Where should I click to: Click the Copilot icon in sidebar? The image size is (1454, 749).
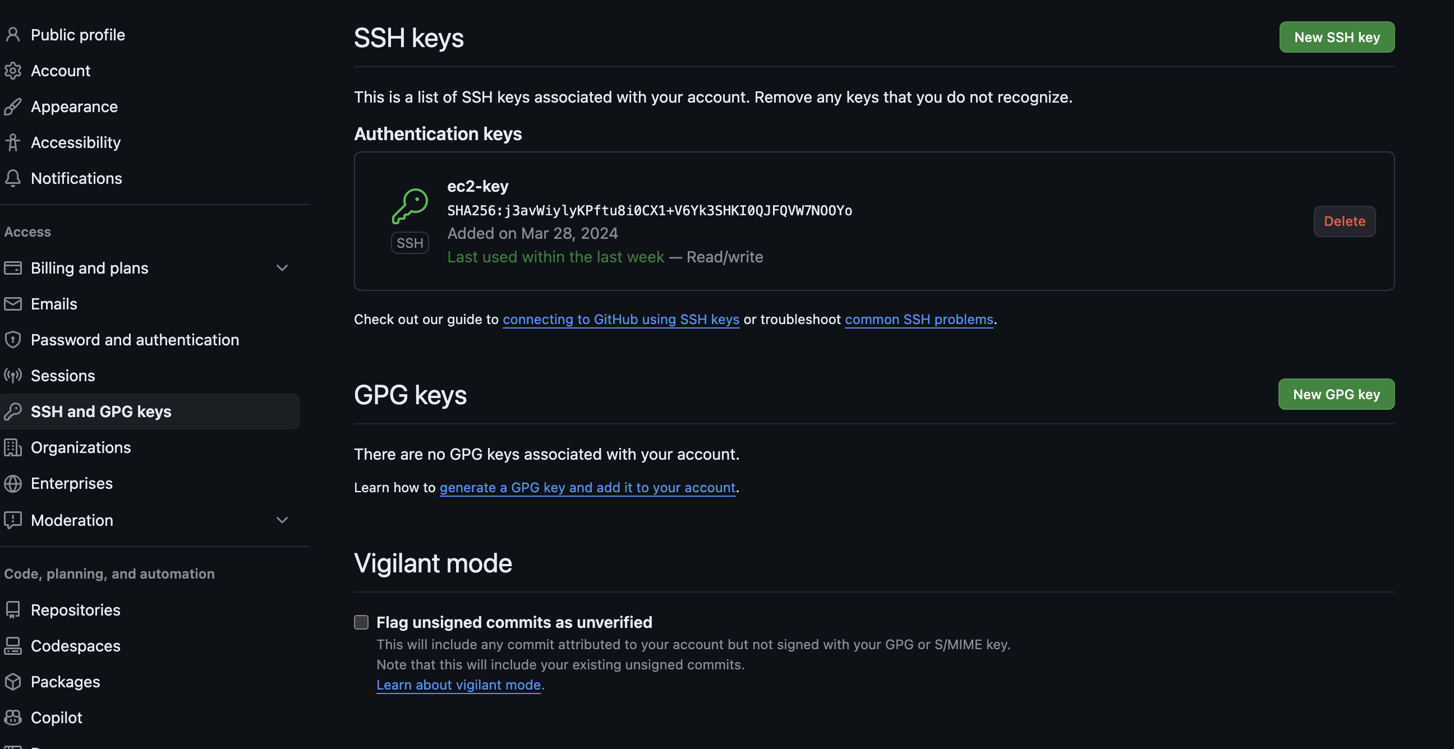pyautogui.click(x=13, y=717)
